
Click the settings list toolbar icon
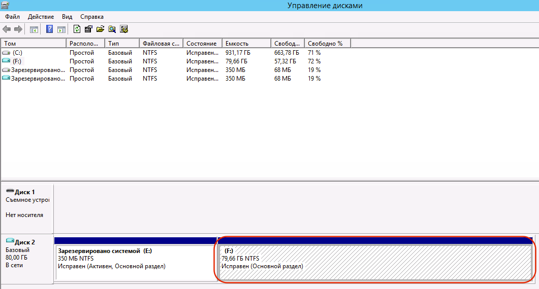click(123, 29)
